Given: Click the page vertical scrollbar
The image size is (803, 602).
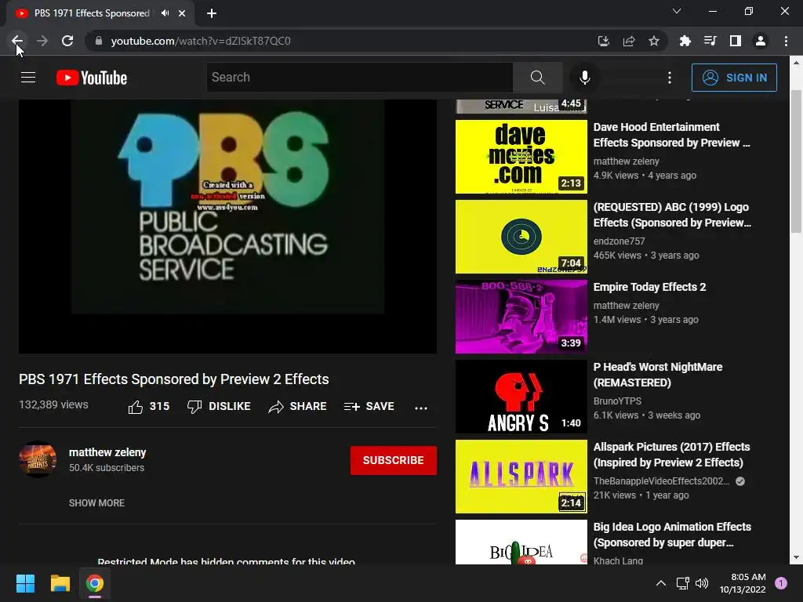Looking at the screenshot, I should (x=796, y=162).
